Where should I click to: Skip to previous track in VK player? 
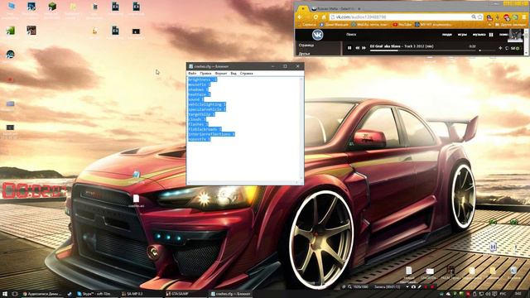point(357,48)
